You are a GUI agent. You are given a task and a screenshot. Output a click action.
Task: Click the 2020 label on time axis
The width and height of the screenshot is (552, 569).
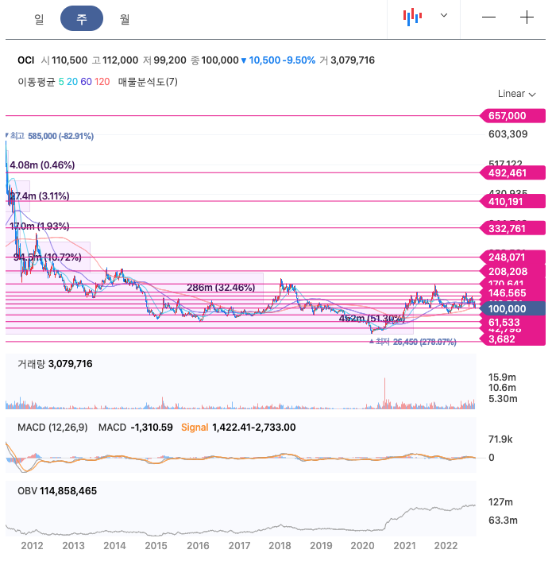coord(362,546)
